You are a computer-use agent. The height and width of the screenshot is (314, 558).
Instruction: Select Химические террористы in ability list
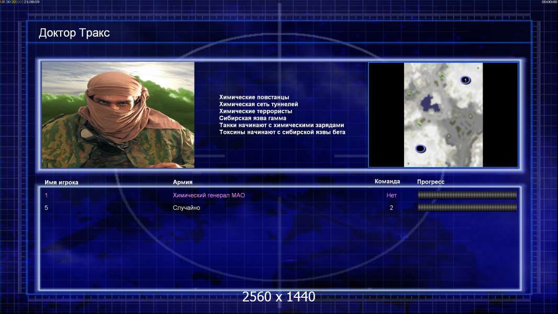tap(255, 111)
